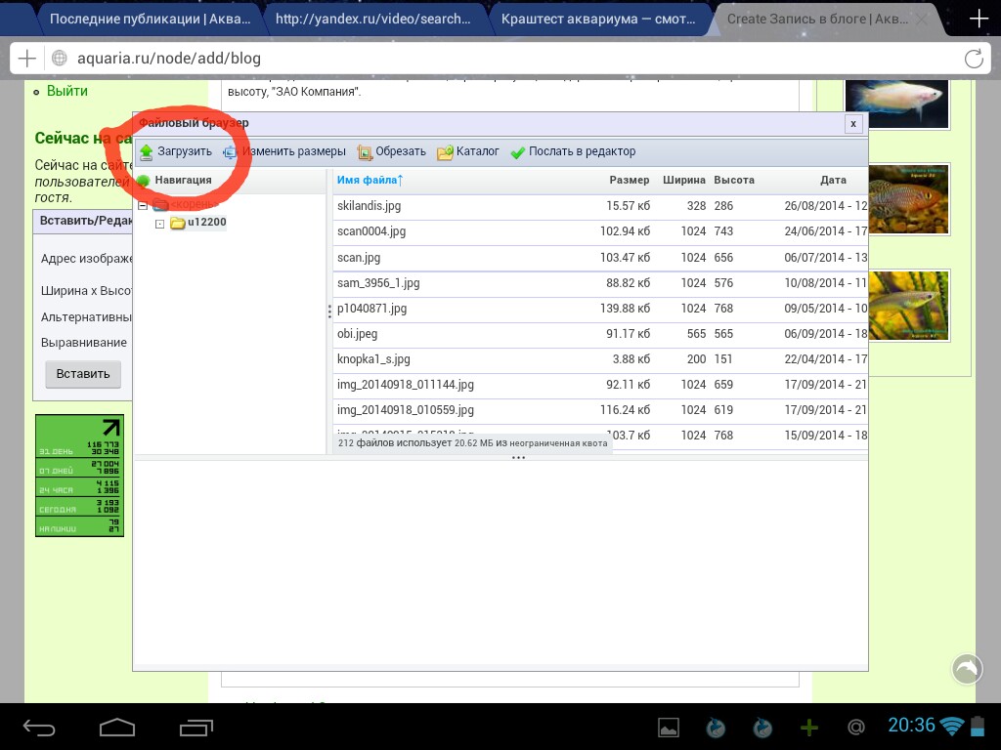
Task: Tap the Android back button
Action: [39, 727]
